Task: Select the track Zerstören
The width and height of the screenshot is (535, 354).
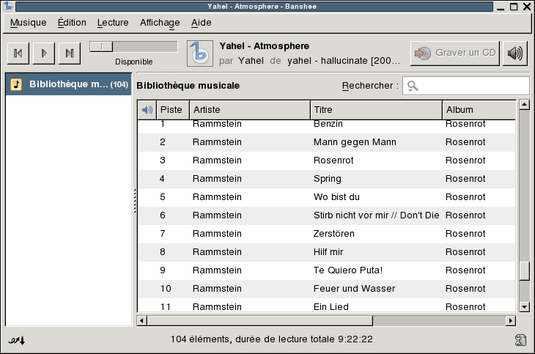Action: pos(333,234)
